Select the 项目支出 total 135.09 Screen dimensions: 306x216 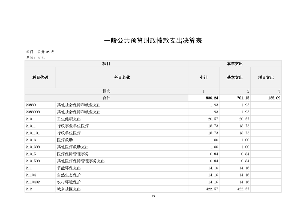click(274, 98)
